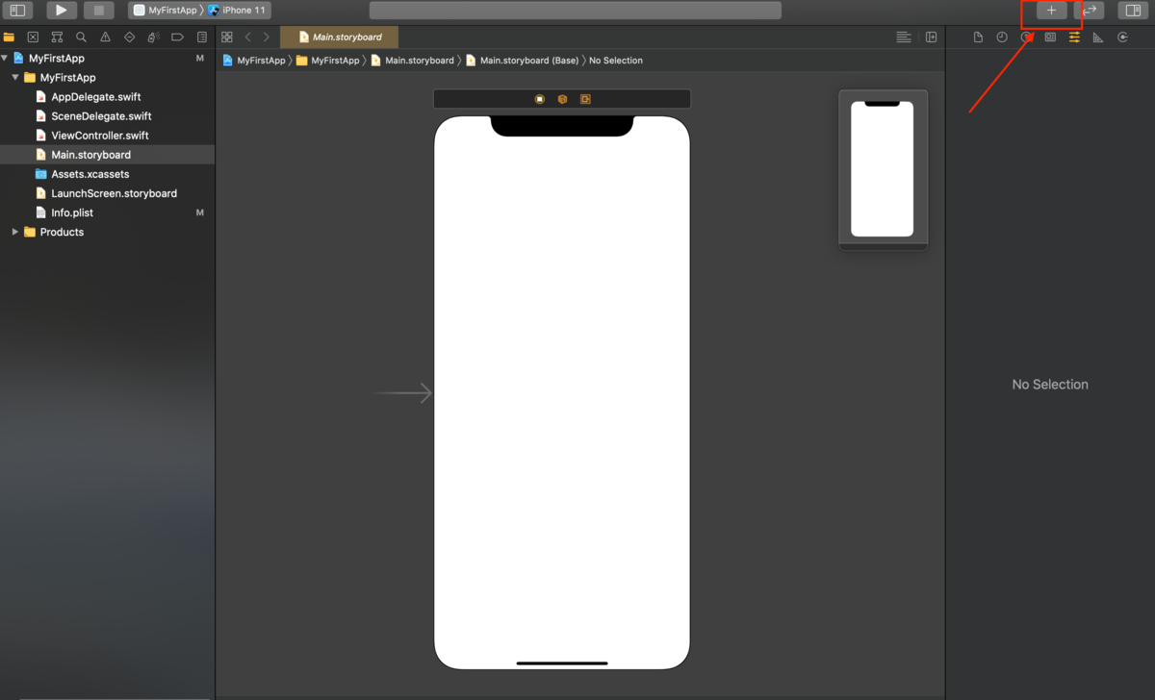Show the Source Control navigator

(33, 37)
